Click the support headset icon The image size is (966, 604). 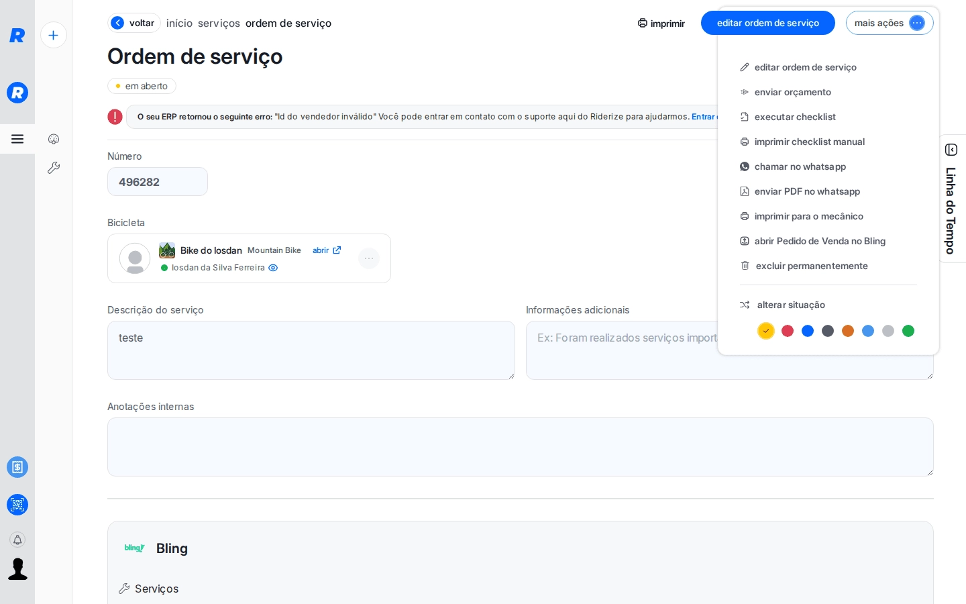tap(54, 139)
